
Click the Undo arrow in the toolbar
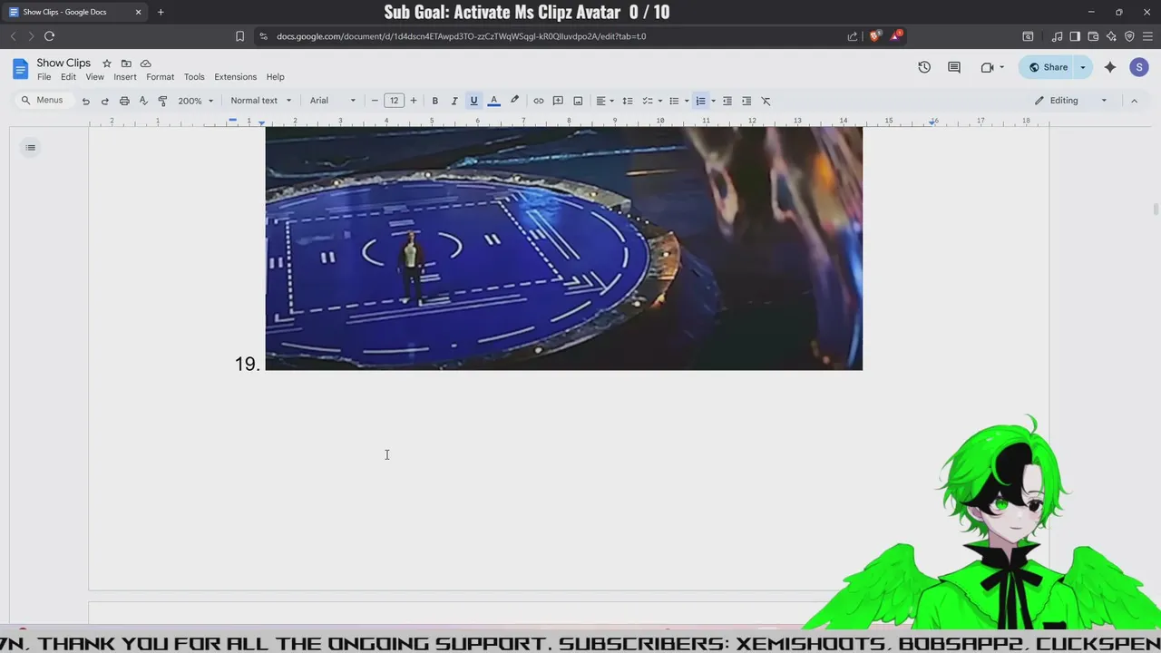pyautogui.click(x=85, y=101)
